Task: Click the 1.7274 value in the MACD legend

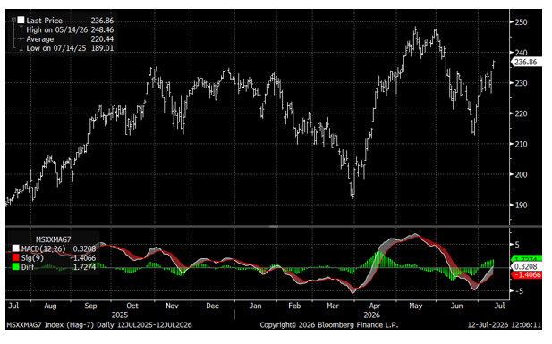Action: click(84, 267)
